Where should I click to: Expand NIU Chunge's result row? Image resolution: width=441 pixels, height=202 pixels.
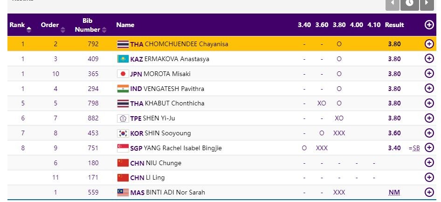429,163
